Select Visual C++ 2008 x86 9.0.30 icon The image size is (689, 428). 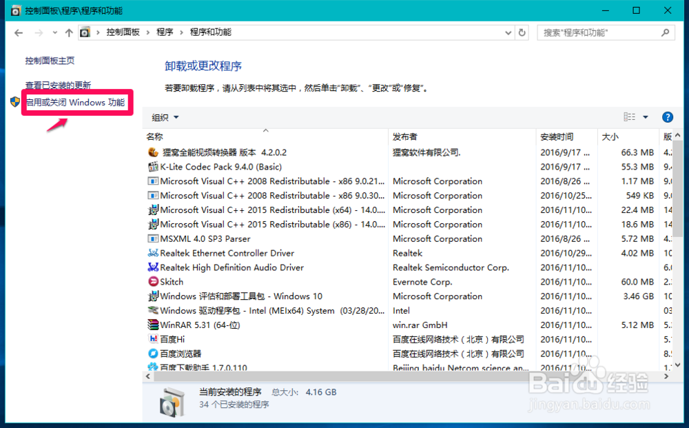tap(153, 196)
